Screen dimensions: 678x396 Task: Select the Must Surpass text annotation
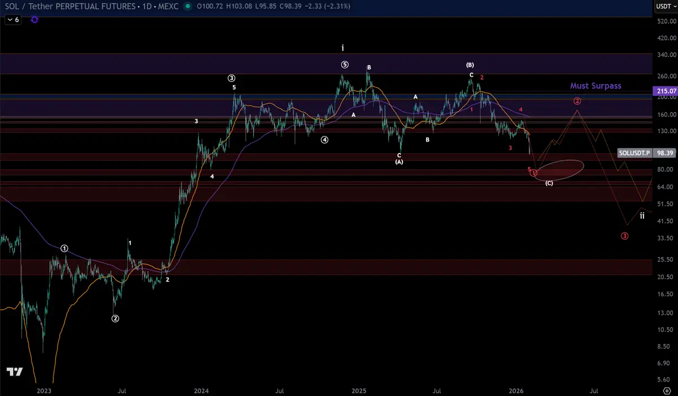(x=596, y=86)
